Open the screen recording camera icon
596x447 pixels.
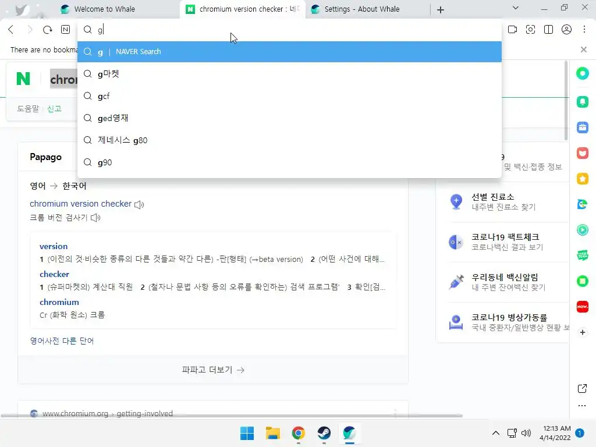[512, 30]
